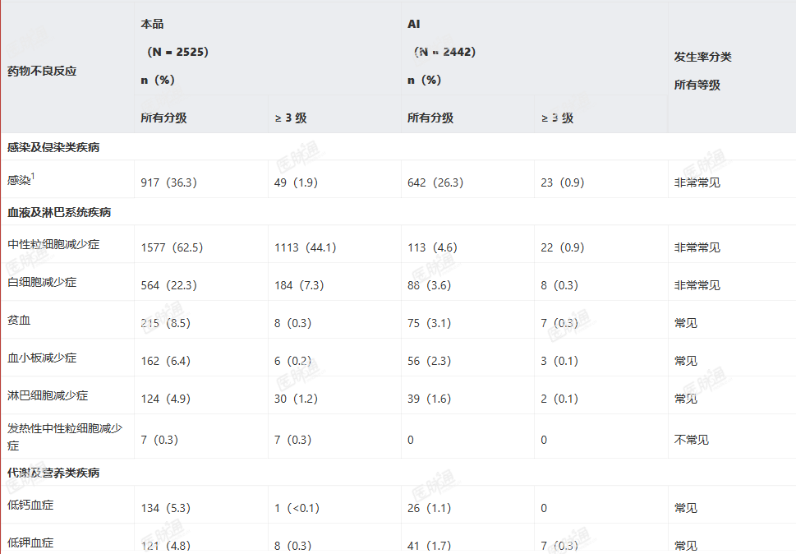The height and width of the screenshot is (554, 796).
Task: Select the 感染及侵染类疾病 section heading
Action: pyautogui.click(x=53, y=147)
